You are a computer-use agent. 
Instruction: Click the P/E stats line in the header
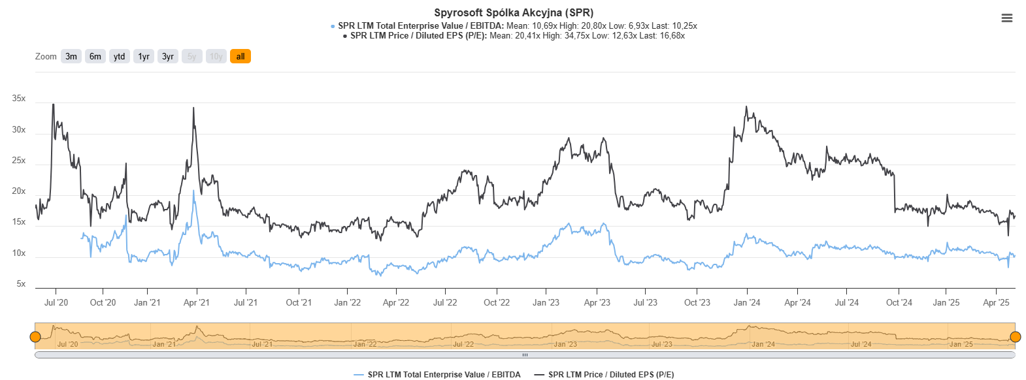518,36
